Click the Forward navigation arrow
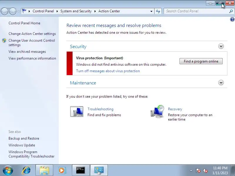This screenshot has width=235, height=176. (13, 11)
